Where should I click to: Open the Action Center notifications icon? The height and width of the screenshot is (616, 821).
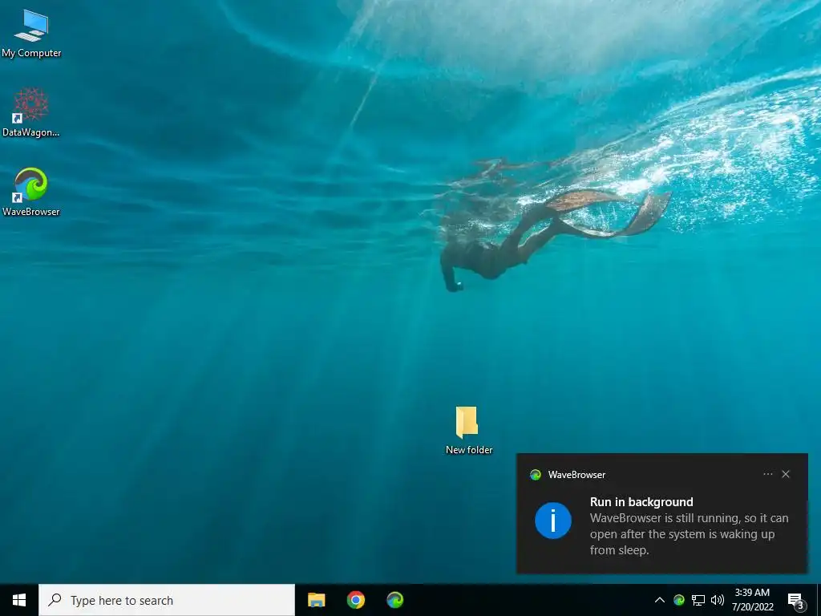coord(796,600)
